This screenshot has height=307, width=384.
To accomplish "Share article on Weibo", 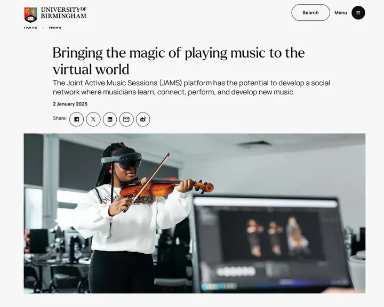I will coord(143,119).
